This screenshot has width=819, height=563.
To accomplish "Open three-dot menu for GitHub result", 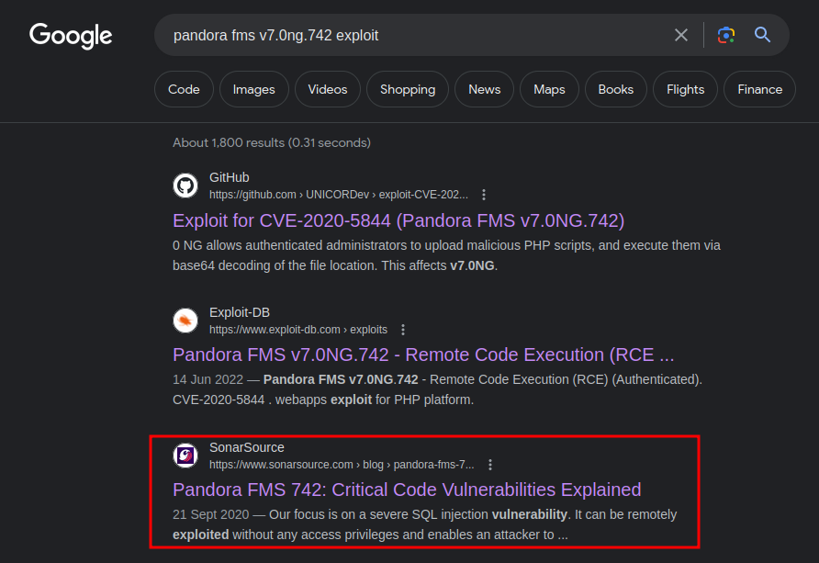I will coord(484,195).
